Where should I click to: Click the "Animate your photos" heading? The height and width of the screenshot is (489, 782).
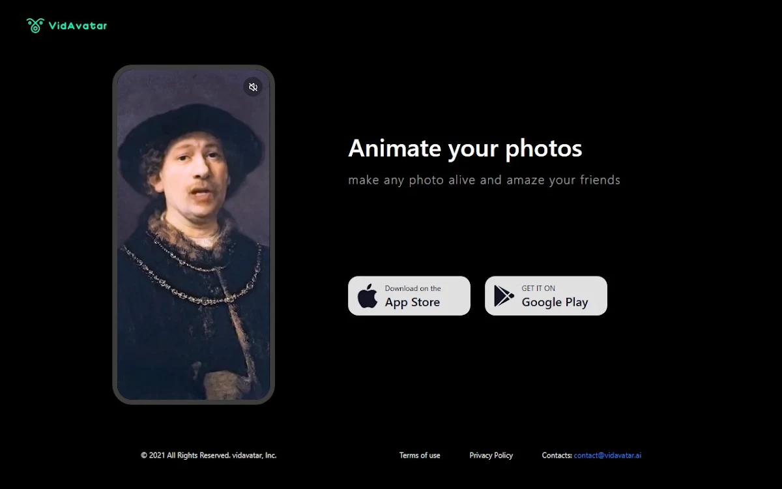coord(465,149)
